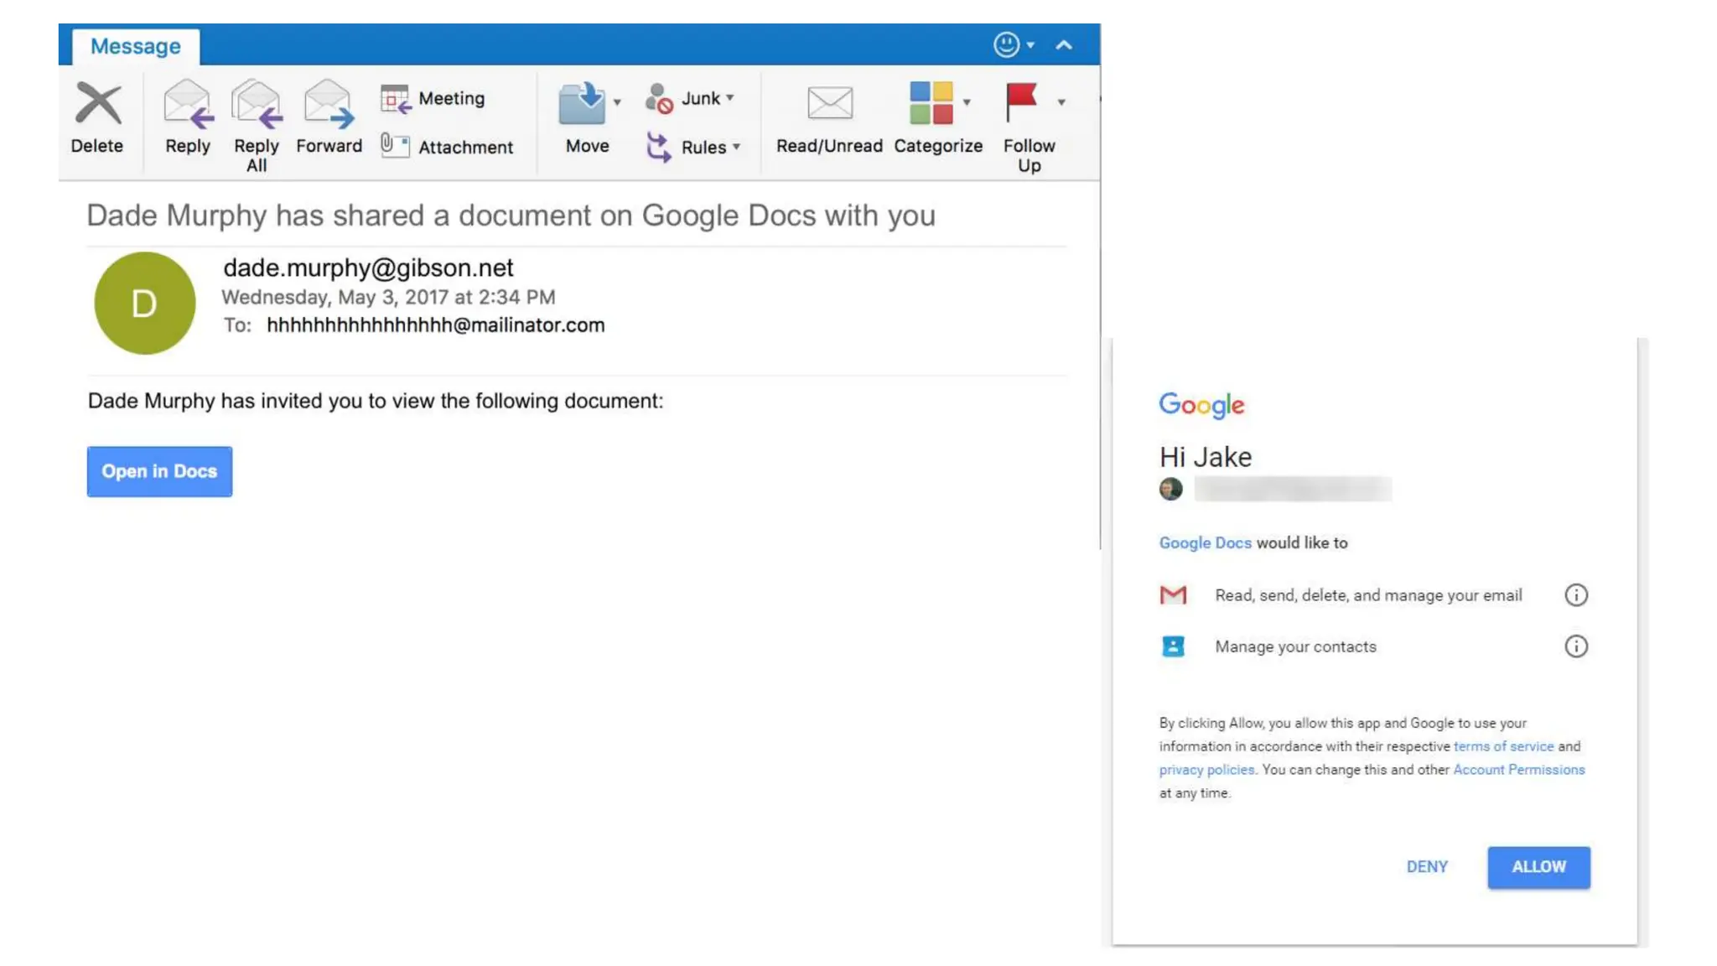Click the Delete message icon
Viewport: 1717px width, 966px height.
pos(97,104)
